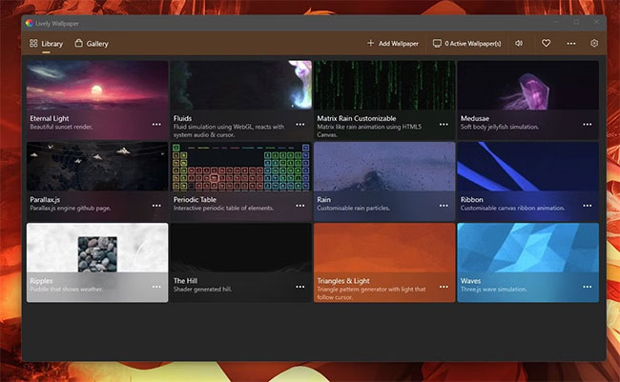Select the Triangles & Light orange thumbnail
The width and height of the screenshot is (620, 382).
[384, 248]
